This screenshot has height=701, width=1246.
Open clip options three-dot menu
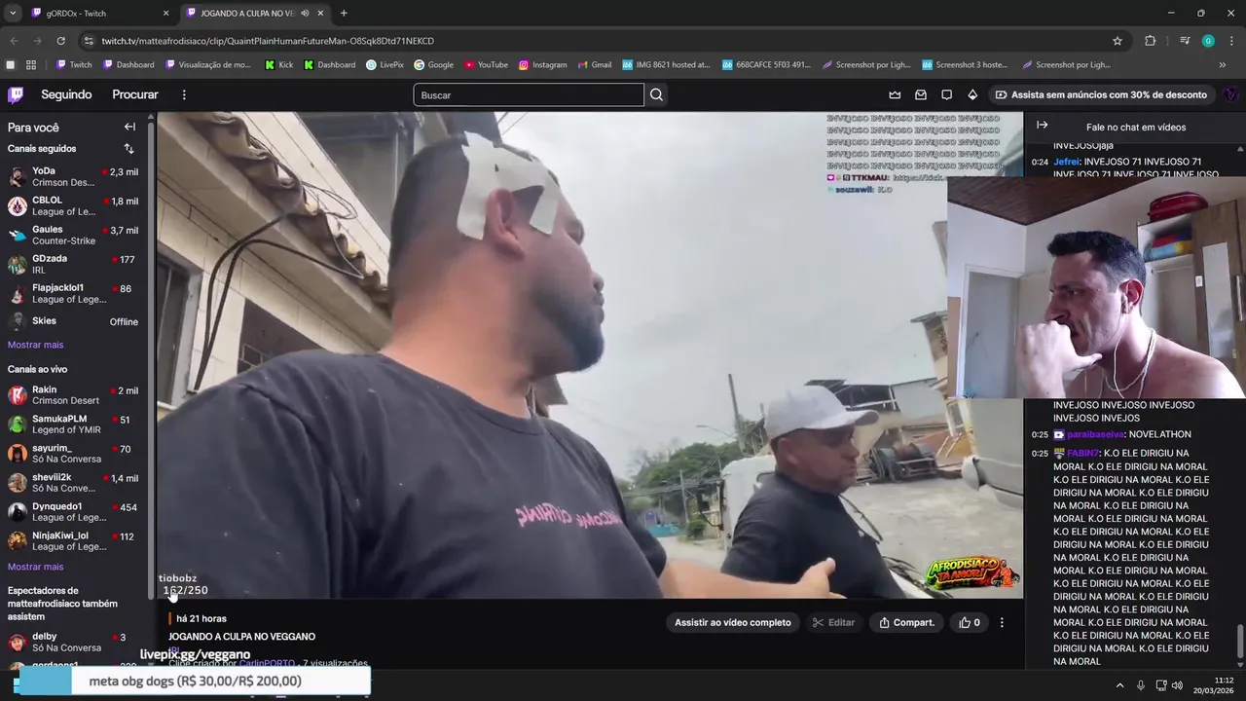tap(1002, 622)
